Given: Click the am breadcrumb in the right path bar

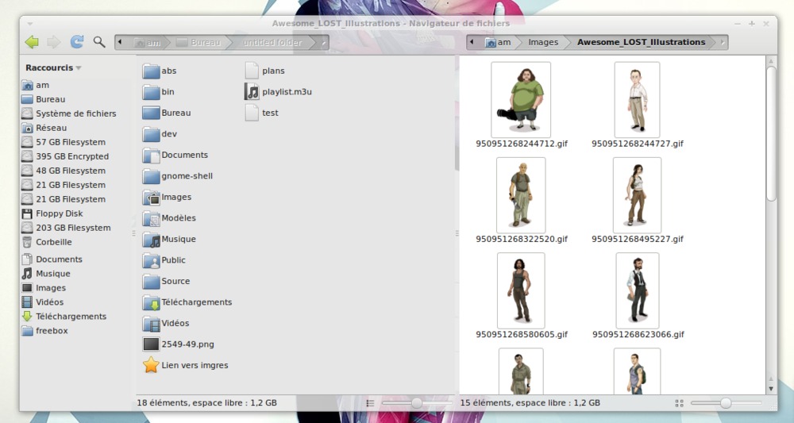Looking at the screenshot, I should (498, 43).
